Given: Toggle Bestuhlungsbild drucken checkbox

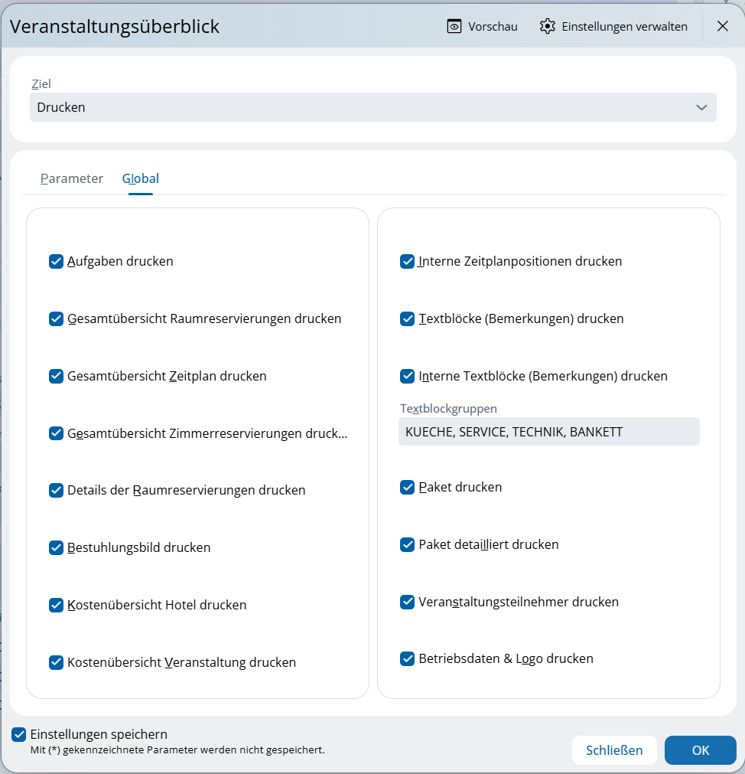Looking at the screenshot, I should (56, 547).
